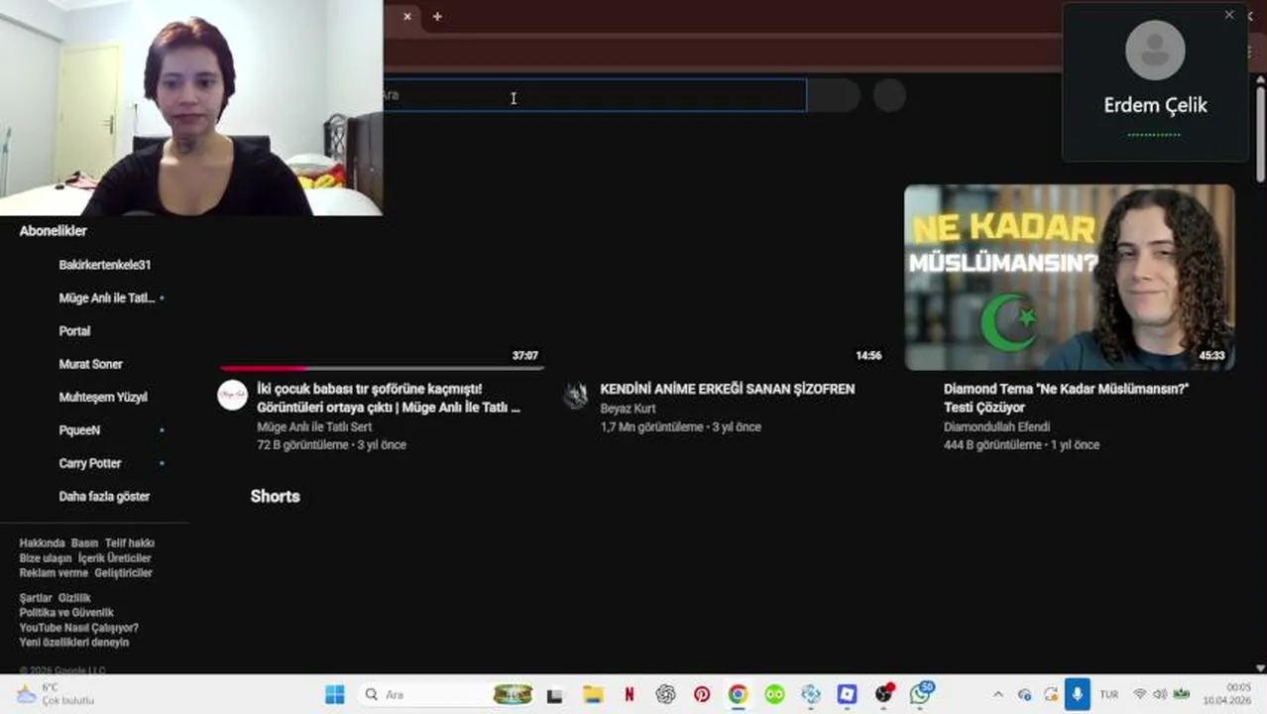Open the dark round app with red badge
The height and width of the screenshot is (714, 1267).
(x=883, y=694)
